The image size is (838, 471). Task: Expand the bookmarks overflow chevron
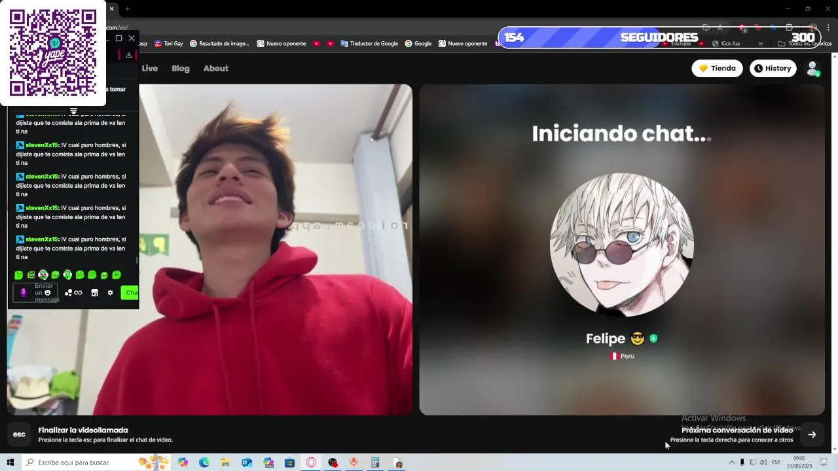pos(760,44)
